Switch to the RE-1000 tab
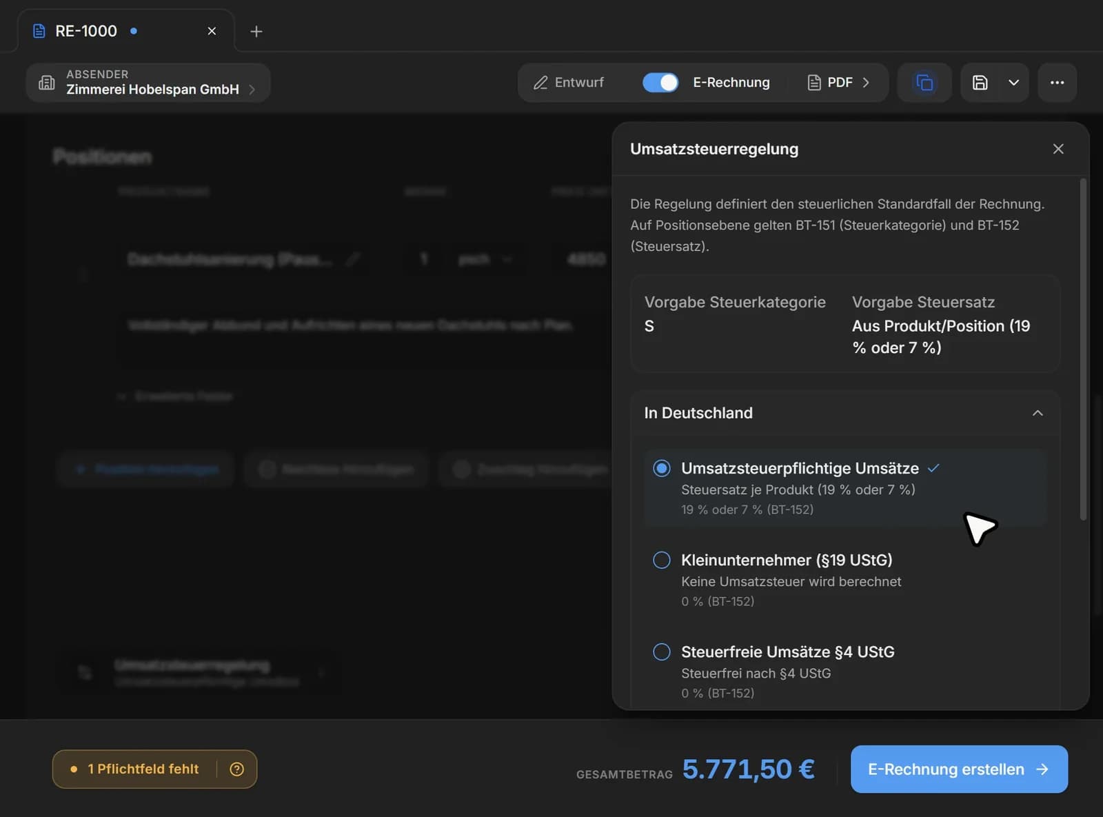Image resolution: width=1103 pixels, height=817 pixels. (x=86, y=31)
